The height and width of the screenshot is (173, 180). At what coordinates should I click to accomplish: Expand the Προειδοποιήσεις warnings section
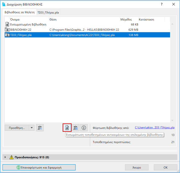tap(5, 157)
